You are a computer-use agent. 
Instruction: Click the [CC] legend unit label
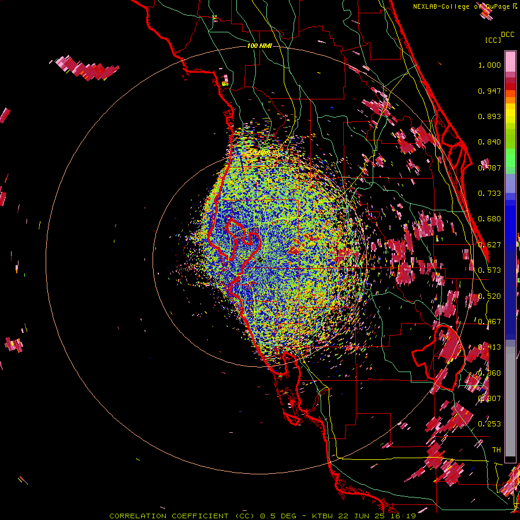tap(493, 40)
